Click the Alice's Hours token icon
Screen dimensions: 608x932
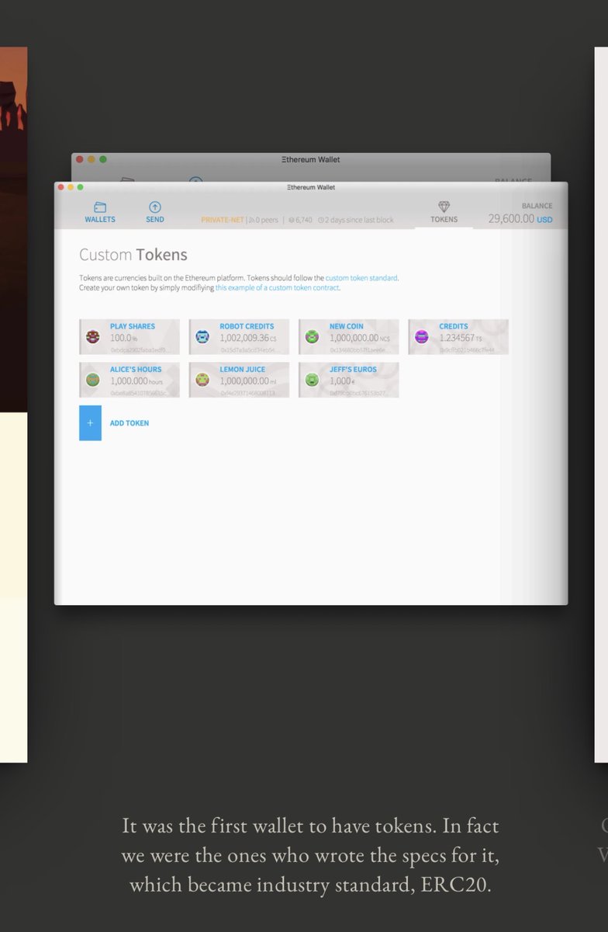93,380
